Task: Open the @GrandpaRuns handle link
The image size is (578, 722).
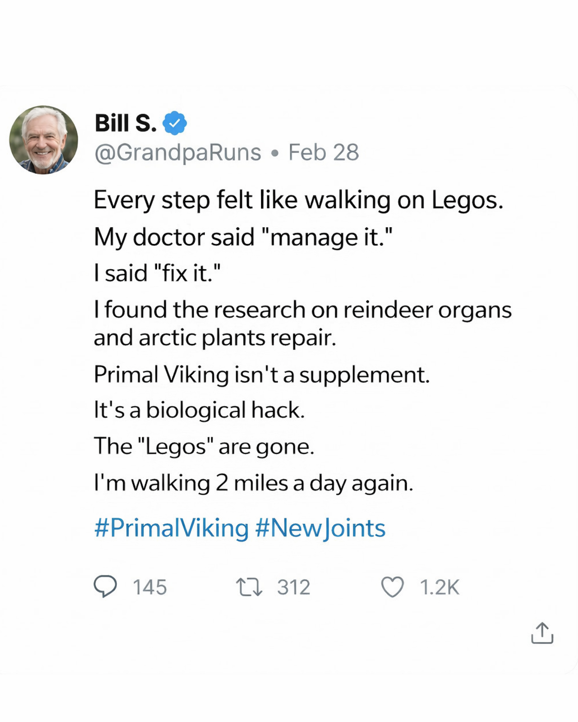Action: (x=178, y=153)
